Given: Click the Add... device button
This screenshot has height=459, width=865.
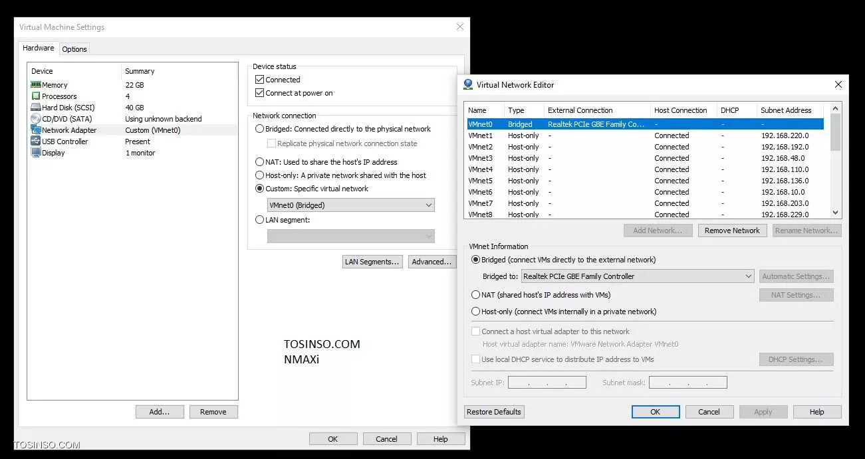Looking at the screenshot, I should click(x=160, y=412).
